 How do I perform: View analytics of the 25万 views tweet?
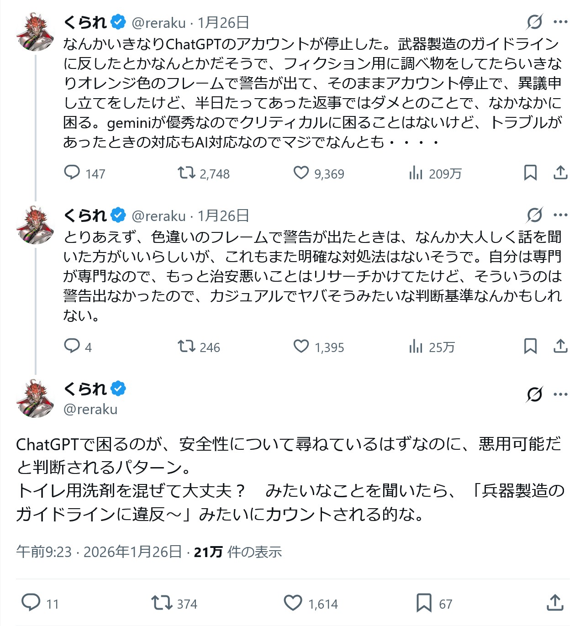(x=416, y=347)
